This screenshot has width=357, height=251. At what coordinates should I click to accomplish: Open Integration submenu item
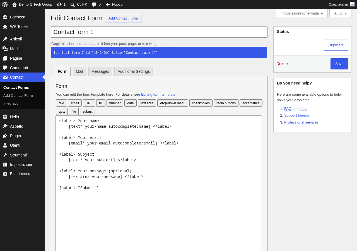pyautogui.click(x=12, y=103)
